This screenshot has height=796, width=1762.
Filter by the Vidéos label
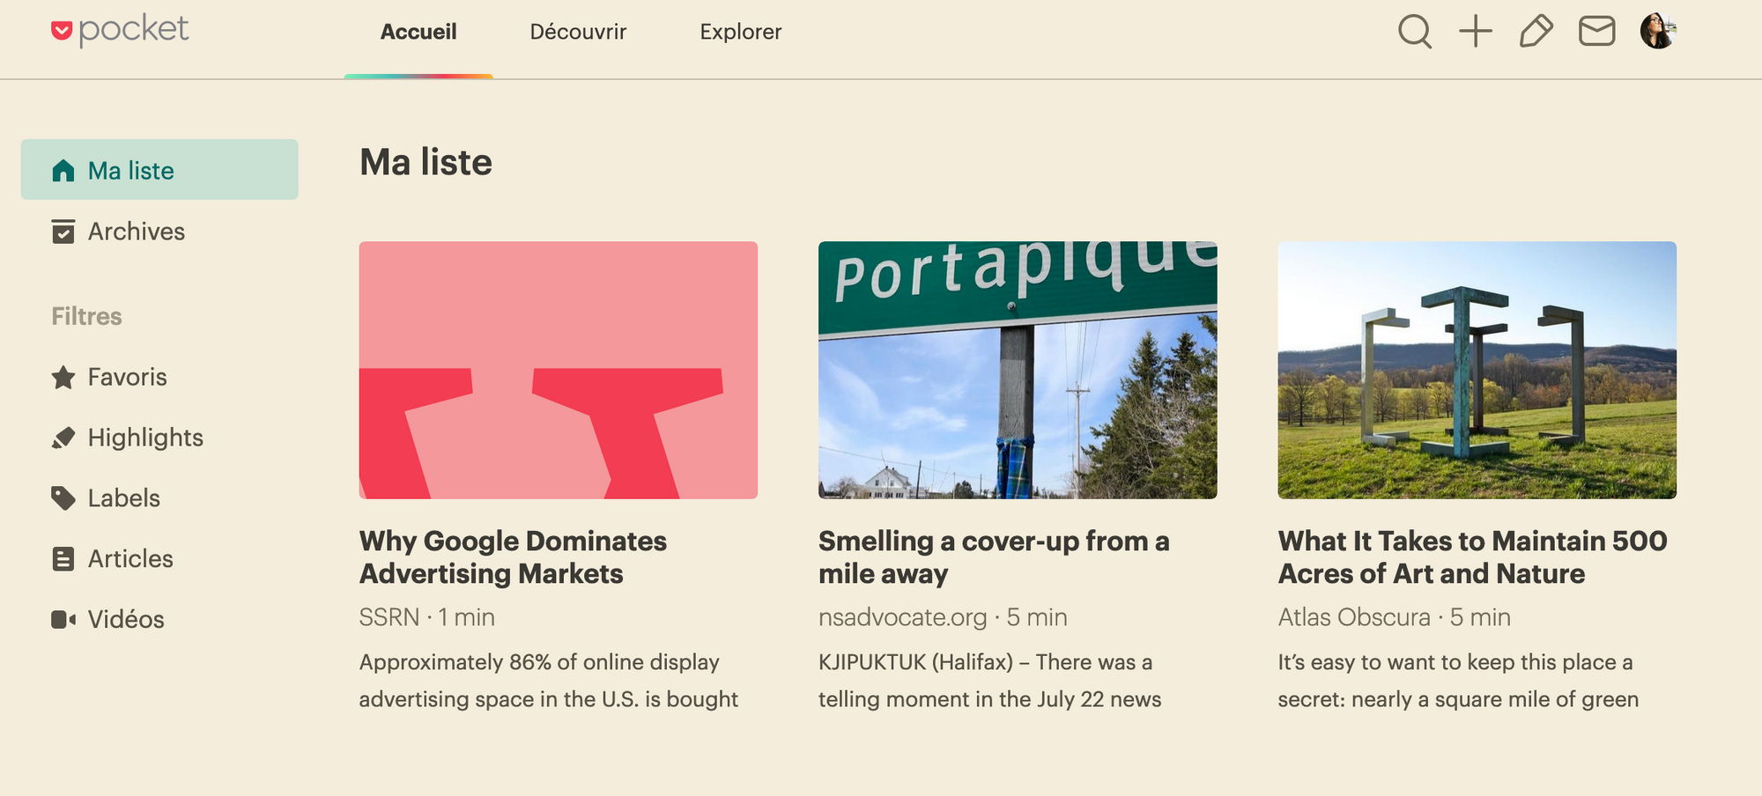[126, 620]
